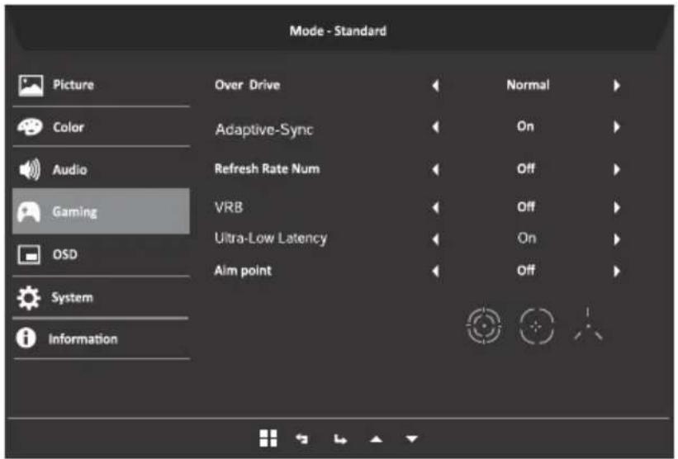678x459 pixels.
Task: Toggle the Refresh Rate Num Off value
Action: click(x=526, y=168)
